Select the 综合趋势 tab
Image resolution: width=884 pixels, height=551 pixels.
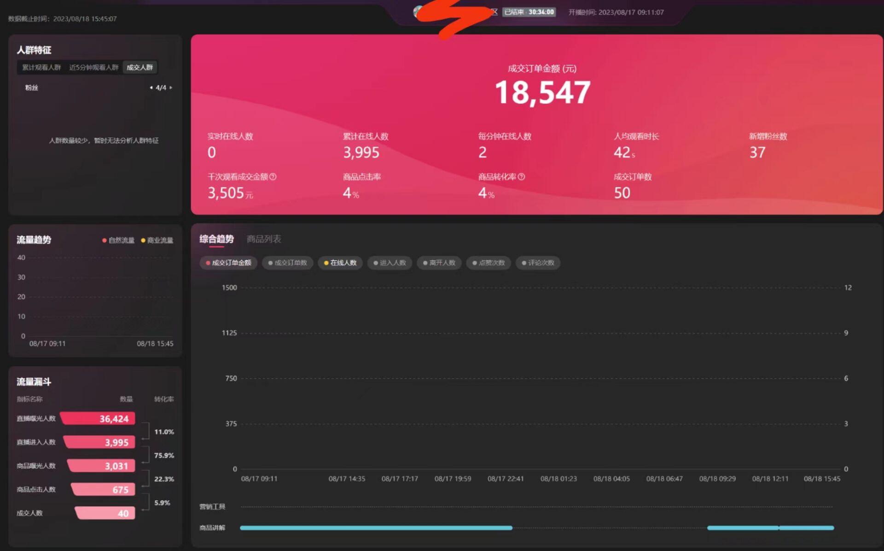pyautogui.click(x=216, y=239)
